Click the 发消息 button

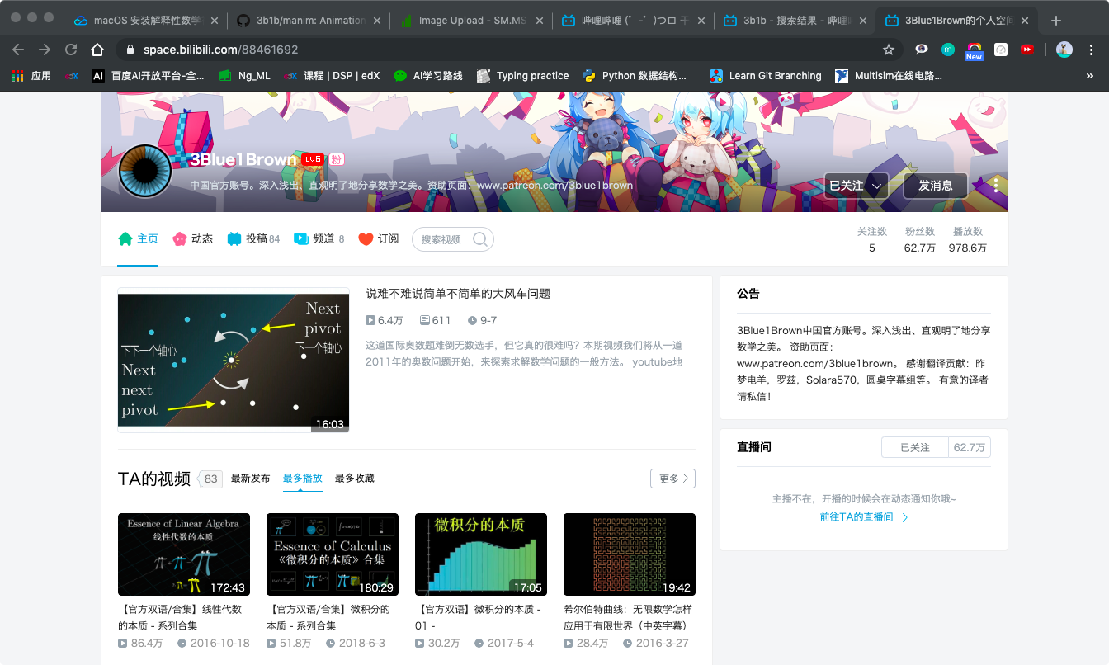(935, 186)
